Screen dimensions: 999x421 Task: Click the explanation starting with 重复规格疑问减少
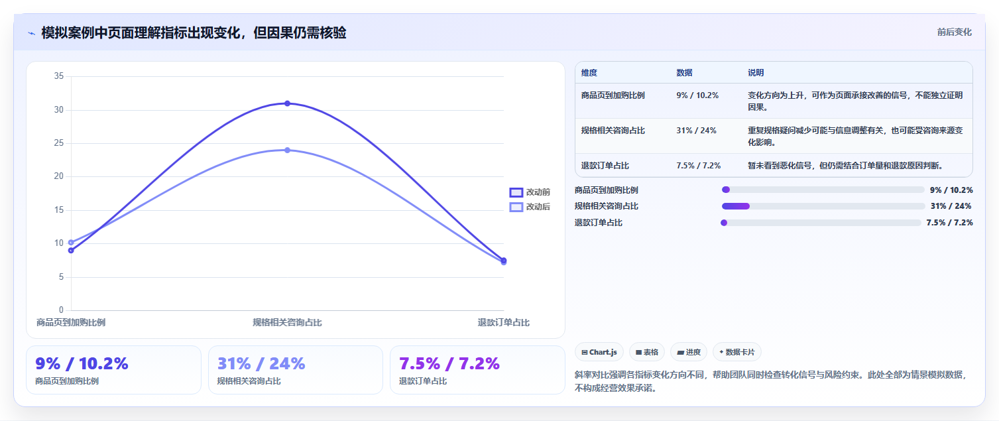tap(856, 136)
